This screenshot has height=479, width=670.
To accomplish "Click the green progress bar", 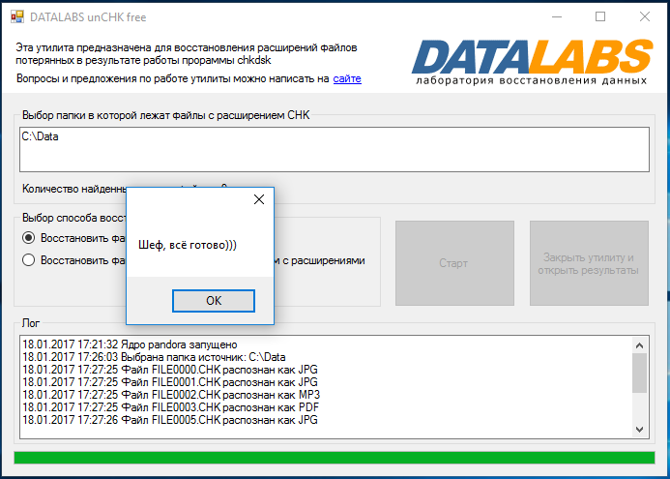I will 335,458.
